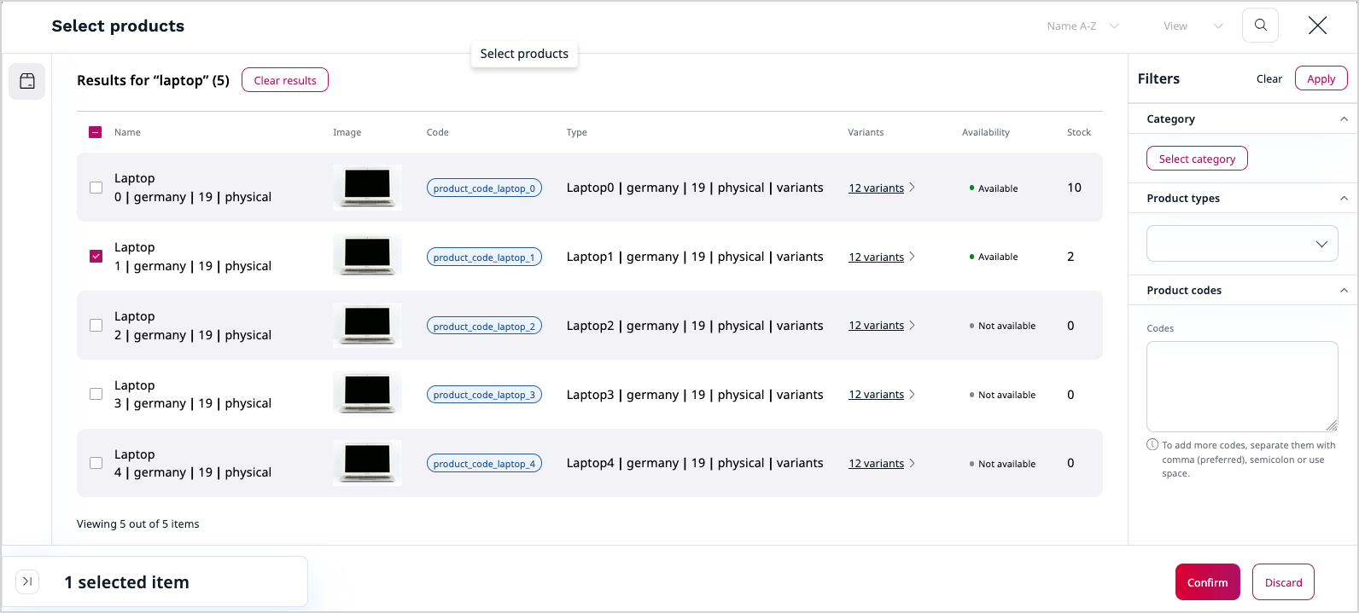
Task: Uncheck the Laptop 1 row checkbox
Action: [96, 257]
